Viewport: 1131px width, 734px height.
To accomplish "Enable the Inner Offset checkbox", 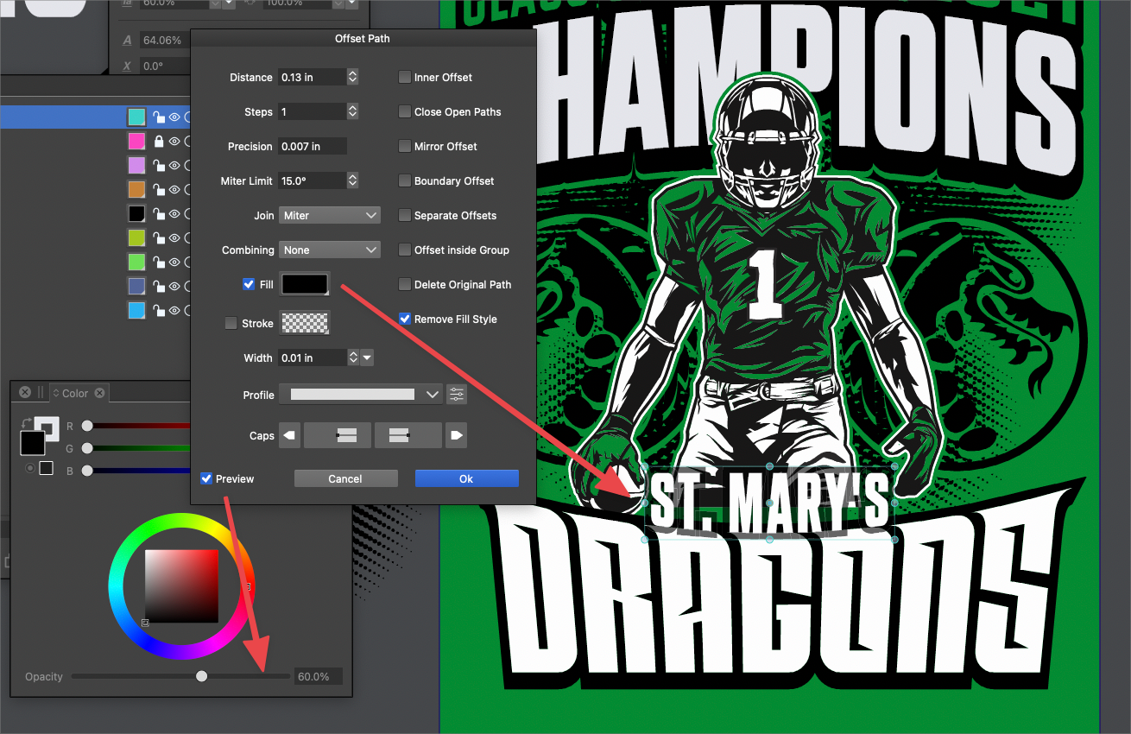I will [404, 78].
